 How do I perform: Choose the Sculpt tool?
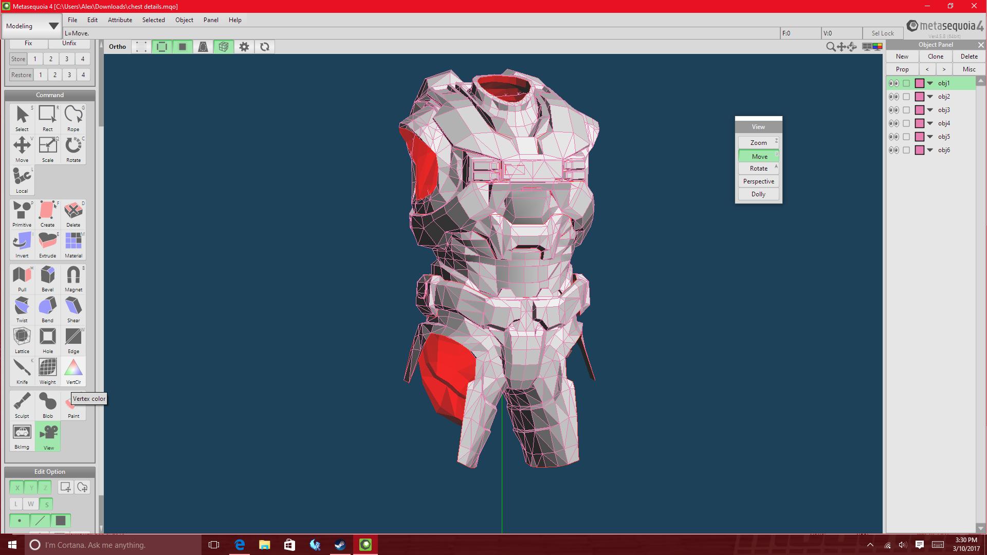[x=22, y=405]
